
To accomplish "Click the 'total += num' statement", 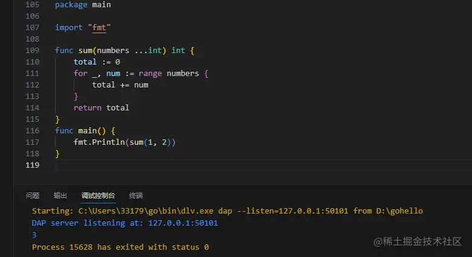I will click(120, 85).
